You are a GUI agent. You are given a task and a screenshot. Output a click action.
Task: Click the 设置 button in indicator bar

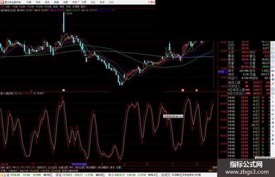[x=119, y=167]
